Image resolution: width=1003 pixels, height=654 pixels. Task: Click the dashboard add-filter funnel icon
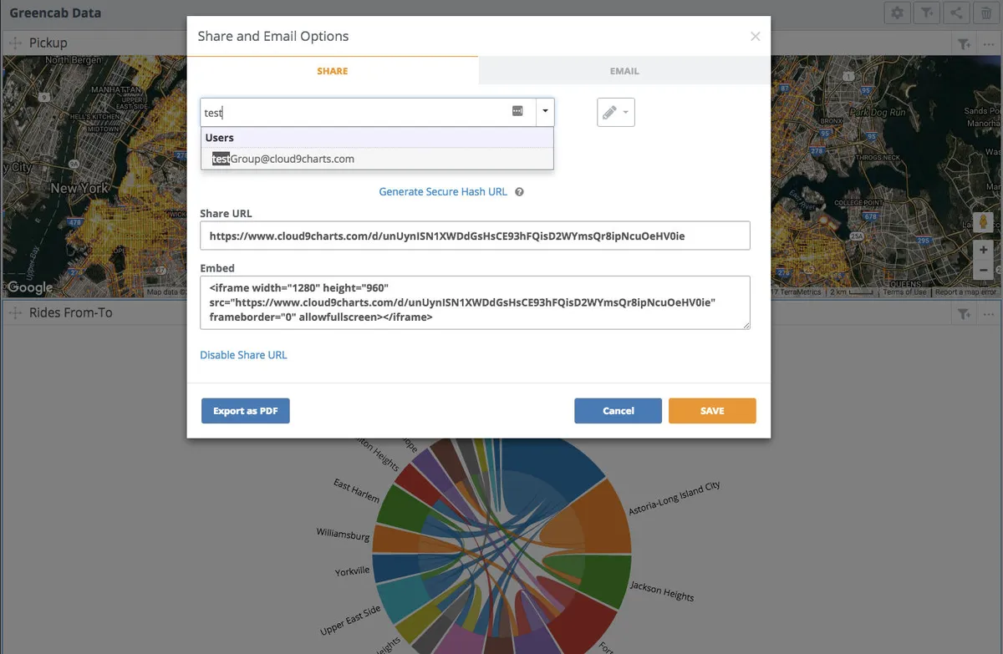[x=927, y=13]
